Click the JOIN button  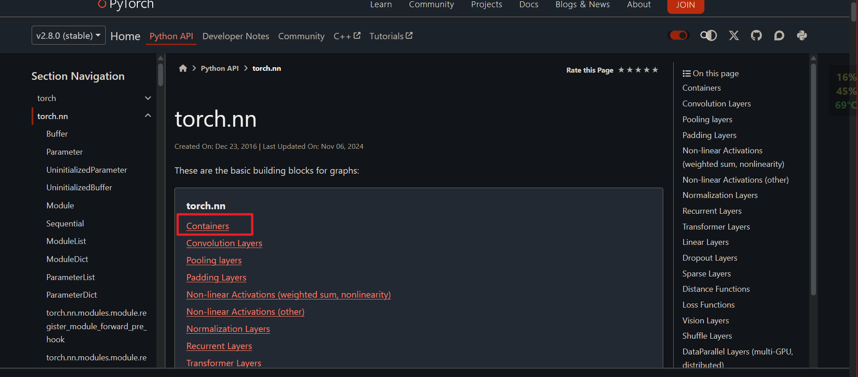click(x=685, y=5)
